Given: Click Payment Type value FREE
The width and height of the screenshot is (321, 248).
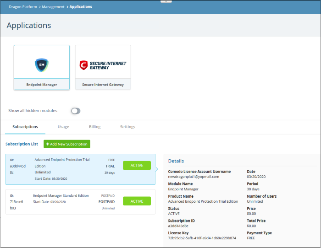Looking at the screenshot, I should [251, 238].
